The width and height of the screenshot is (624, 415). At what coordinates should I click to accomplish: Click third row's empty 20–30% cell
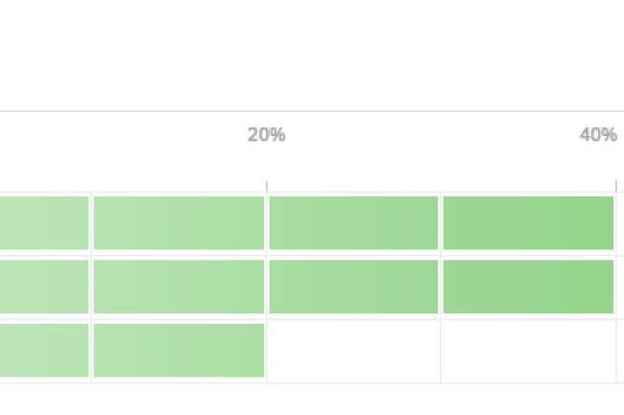pos(353,351)
